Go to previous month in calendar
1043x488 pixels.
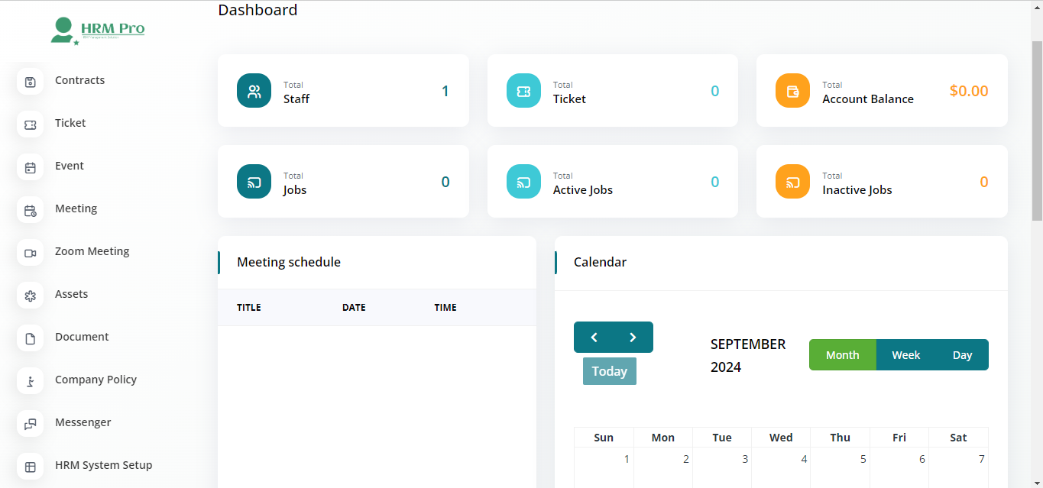pyautogui.click(x=594, y=338)
